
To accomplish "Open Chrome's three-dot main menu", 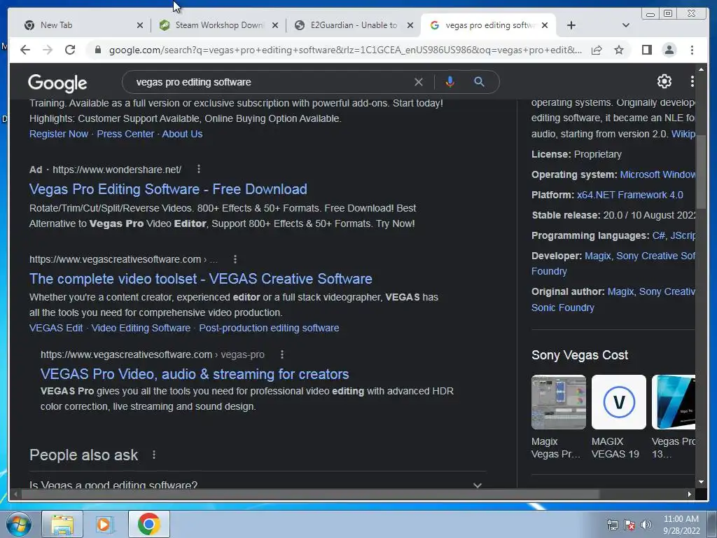I will [692, 50].
